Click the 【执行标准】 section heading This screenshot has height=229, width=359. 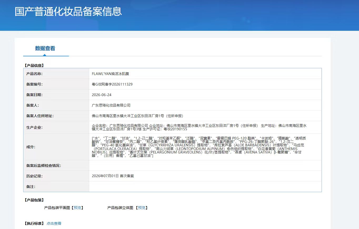pyautogui.click(x=34, y=223)
